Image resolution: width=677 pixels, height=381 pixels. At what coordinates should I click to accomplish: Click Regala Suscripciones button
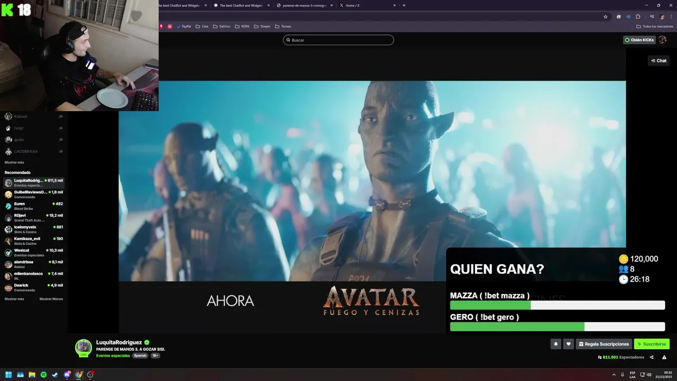(604, 344)
